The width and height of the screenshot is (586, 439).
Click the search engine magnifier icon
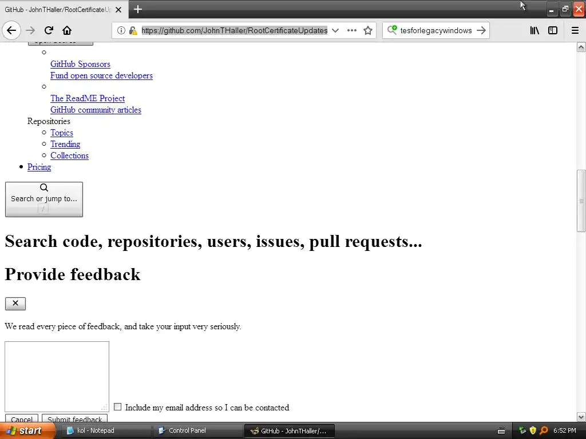pyautogui.click(x=391, y=30)
